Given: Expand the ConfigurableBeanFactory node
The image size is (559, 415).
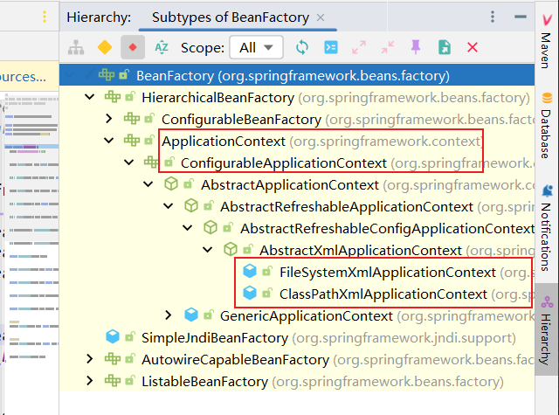Looking at the screenshot, I should pos(109,119).
